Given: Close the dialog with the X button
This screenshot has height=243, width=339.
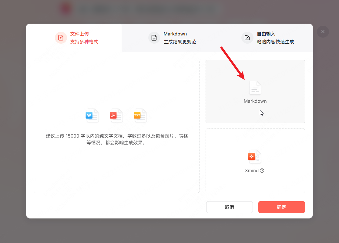Looking at the screenshot, I should 323,32.
